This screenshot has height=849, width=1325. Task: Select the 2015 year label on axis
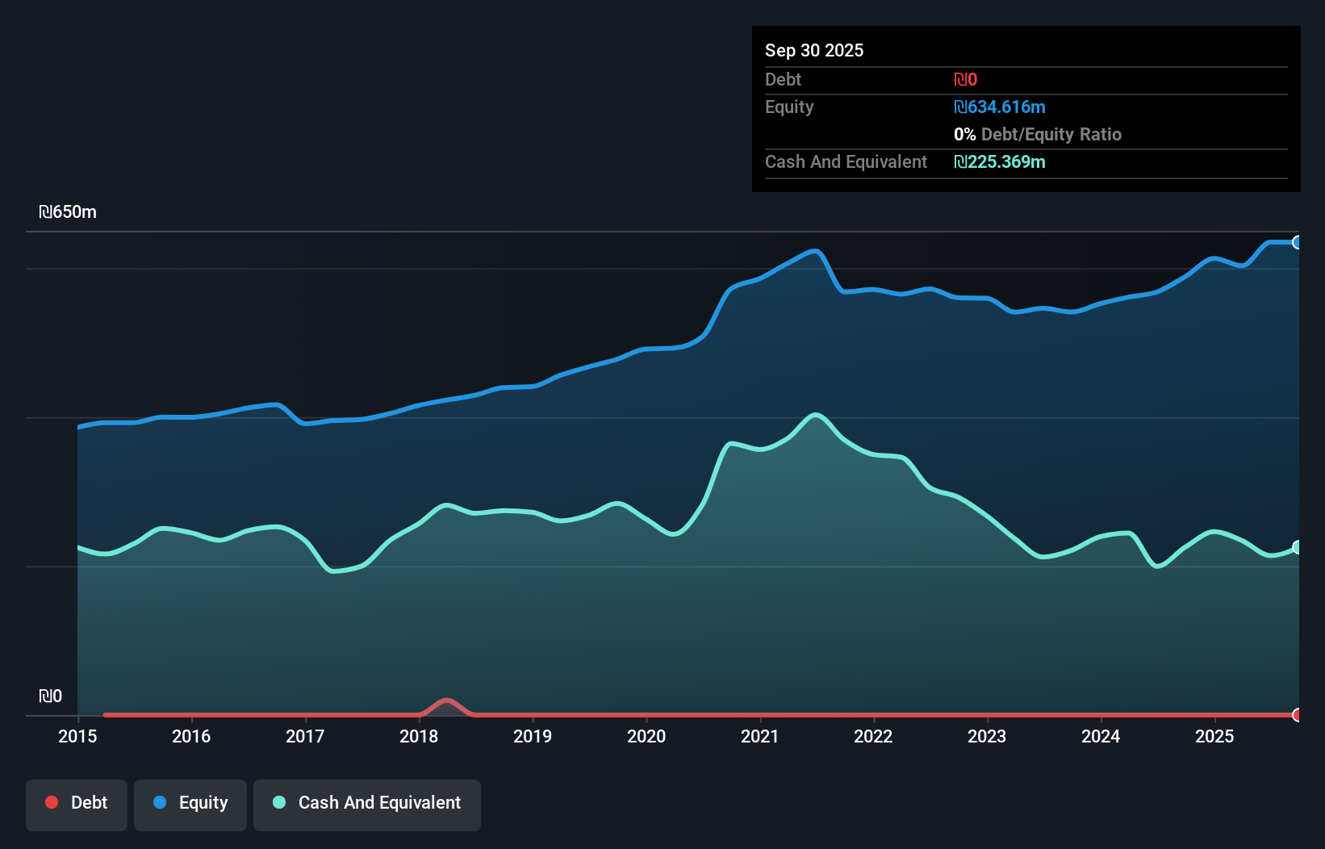pos(77,736)
